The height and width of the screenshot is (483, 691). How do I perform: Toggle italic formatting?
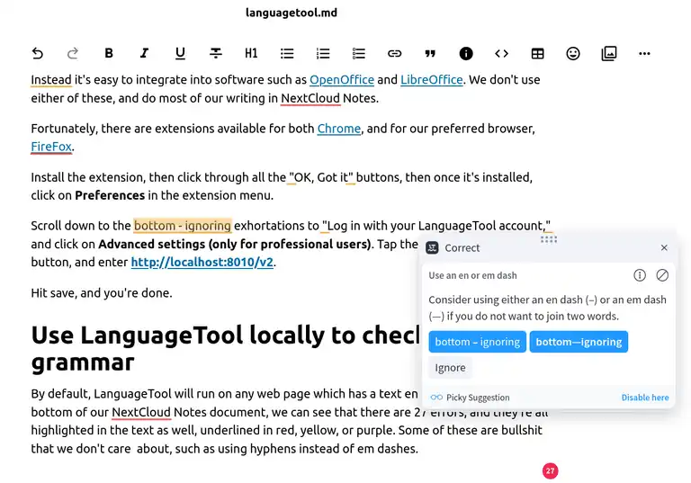tap(144, 53)
